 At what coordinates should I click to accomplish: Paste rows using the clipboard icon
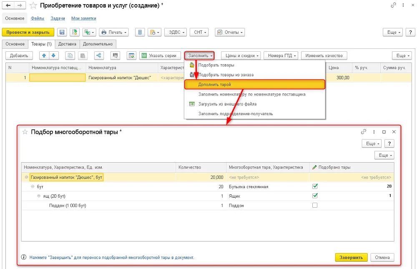click(83, 55)
